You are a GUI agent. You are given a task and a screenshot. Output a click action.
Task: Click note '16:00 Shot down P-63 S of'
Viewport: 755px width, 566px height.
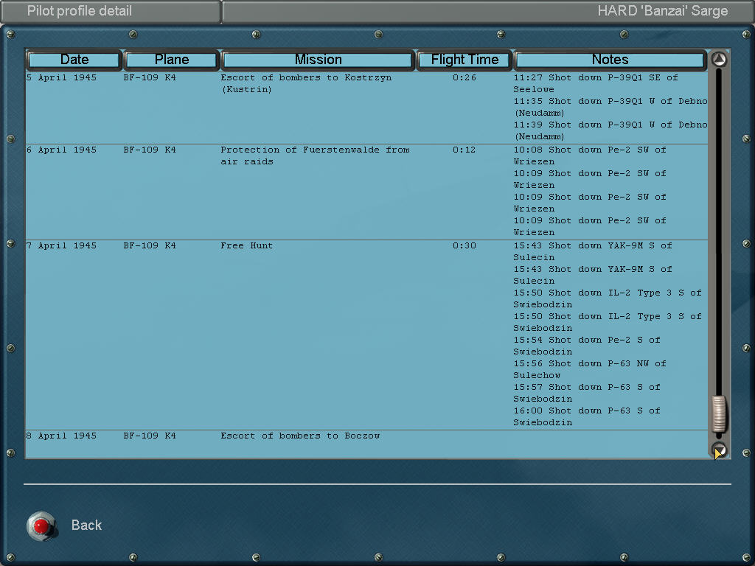[x=587, y=410]
